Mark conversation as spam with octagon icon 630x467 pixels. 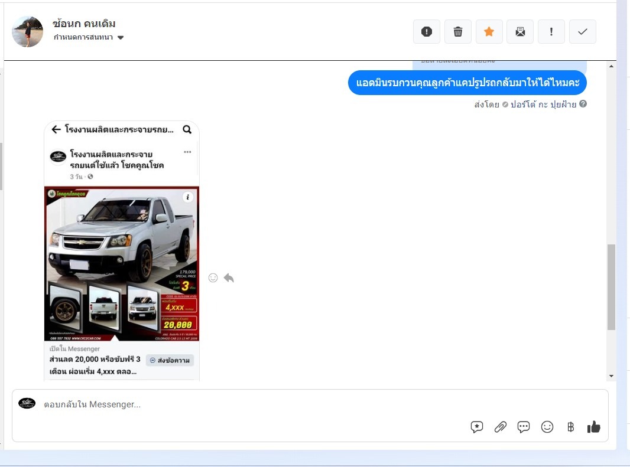click(x=426, y=32)
